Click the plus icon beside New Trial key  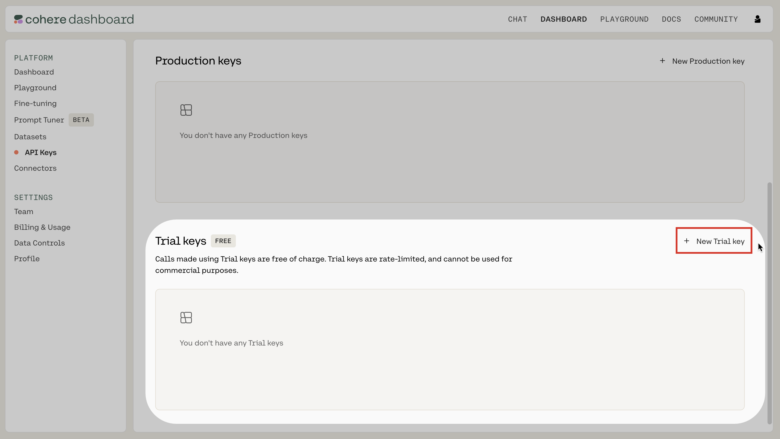click(686, 241)
